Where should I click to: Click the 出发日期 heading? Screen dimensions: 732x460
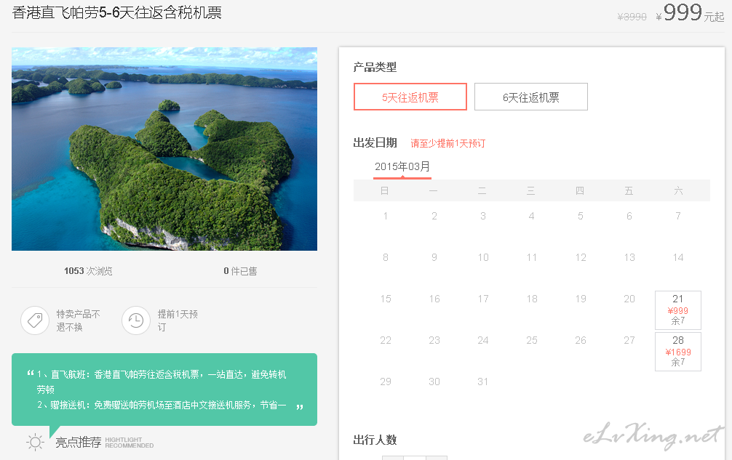[x=375, y=142]
